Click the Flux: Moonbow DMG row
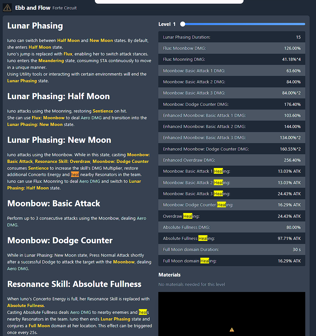316x336 pixels. click(232, 48)
